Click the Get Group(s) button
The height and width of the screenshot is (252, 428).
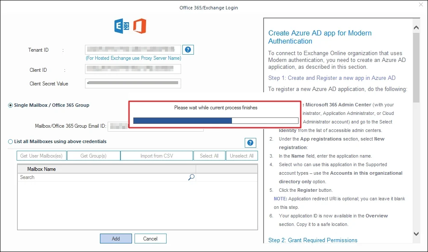click(x=94, y=155)
